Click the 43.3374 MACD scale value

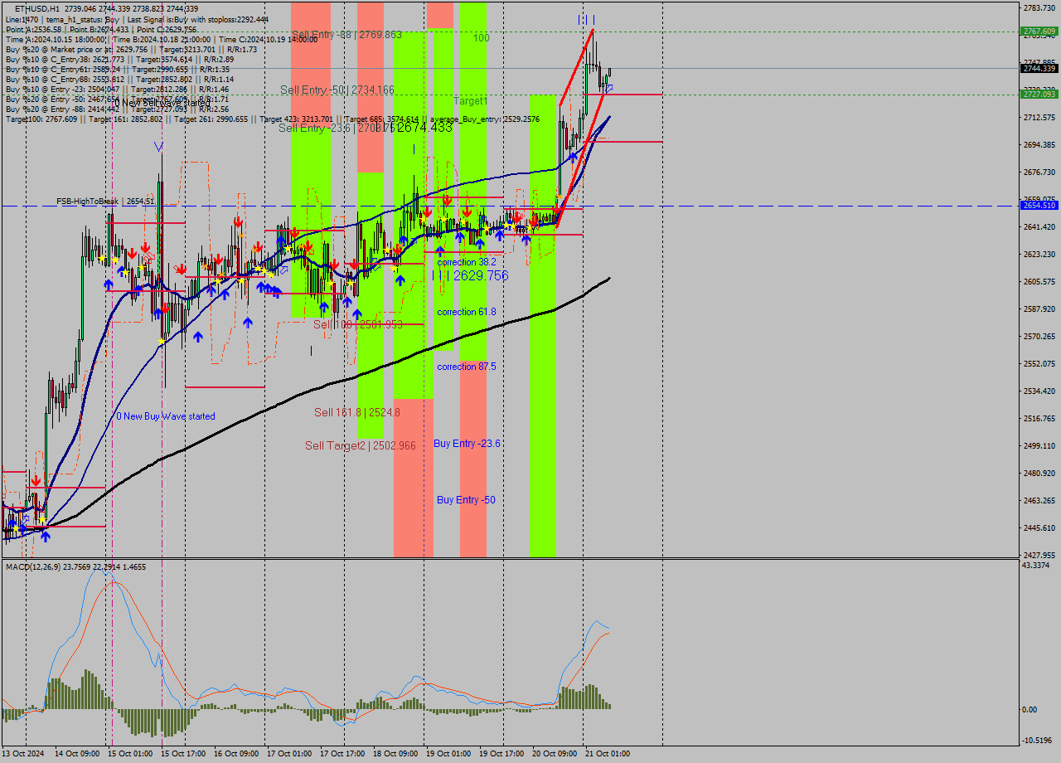coord(1036,565)
